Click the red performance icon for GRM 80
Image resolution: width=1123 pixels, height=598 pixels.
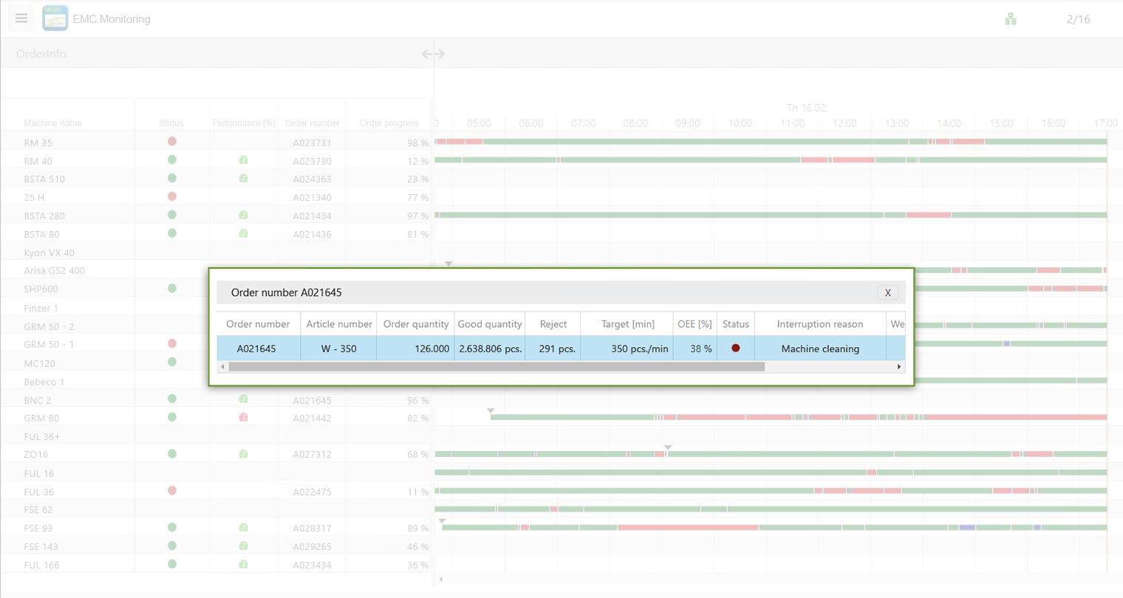(x=243, y=417)
